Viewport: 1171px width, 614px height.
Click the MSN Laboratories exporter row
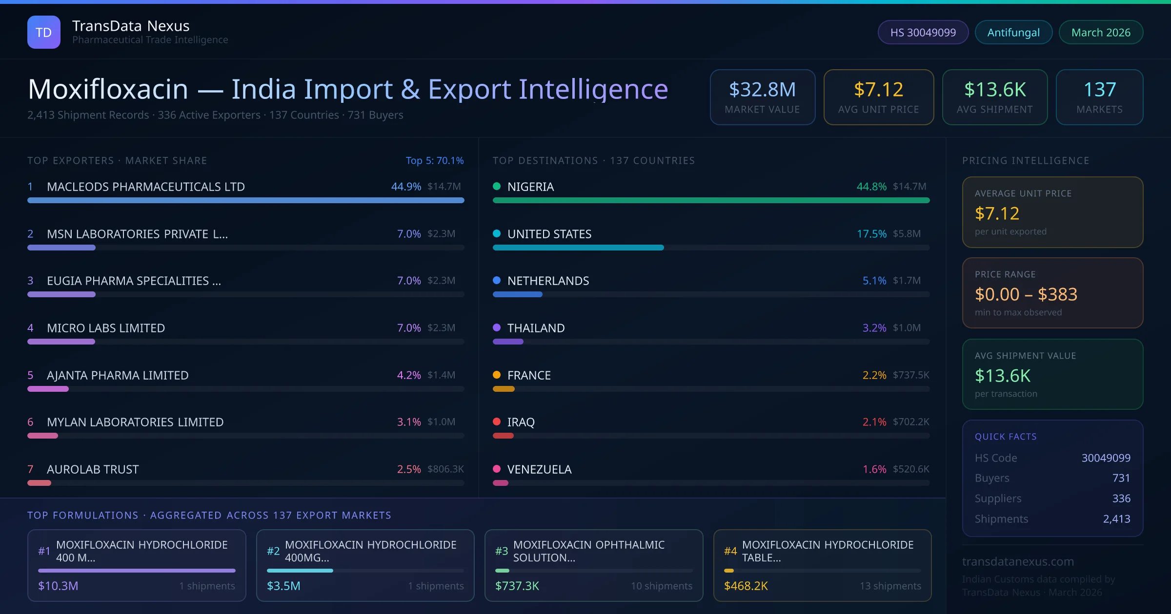137,234
